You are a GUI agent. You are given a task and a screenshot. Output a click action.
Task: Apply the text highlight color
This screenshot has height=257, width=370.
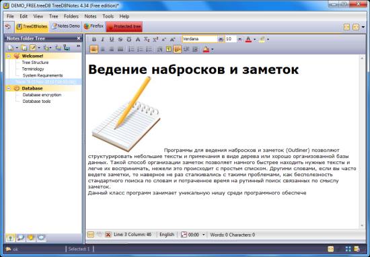point(262,40)
